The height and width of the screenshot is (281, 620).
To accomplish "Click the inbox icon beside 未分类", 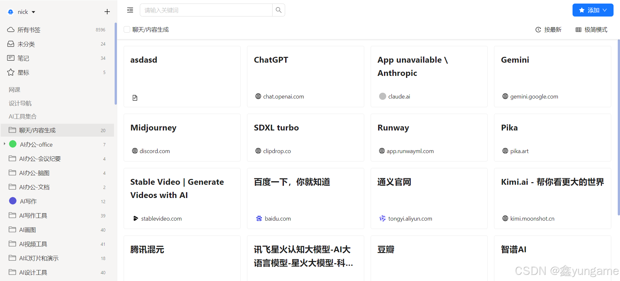I will 11,44.
